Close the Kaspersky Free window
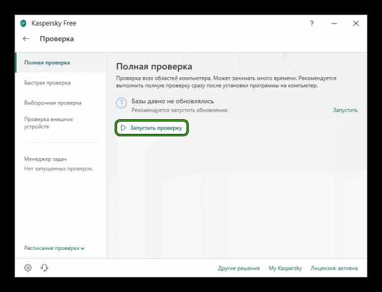Viewport: 382px width, 292px height. click(x=356, y=24)
